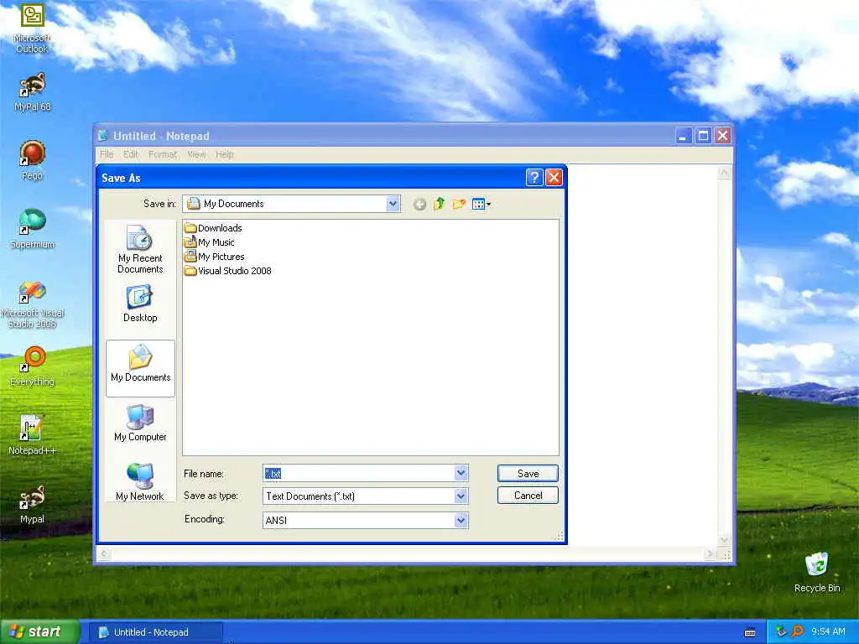The height and width of the screenshot is (644, 859).
Task: Click in the File name text field
Action: pyautogui.click(x=359, y=473)
